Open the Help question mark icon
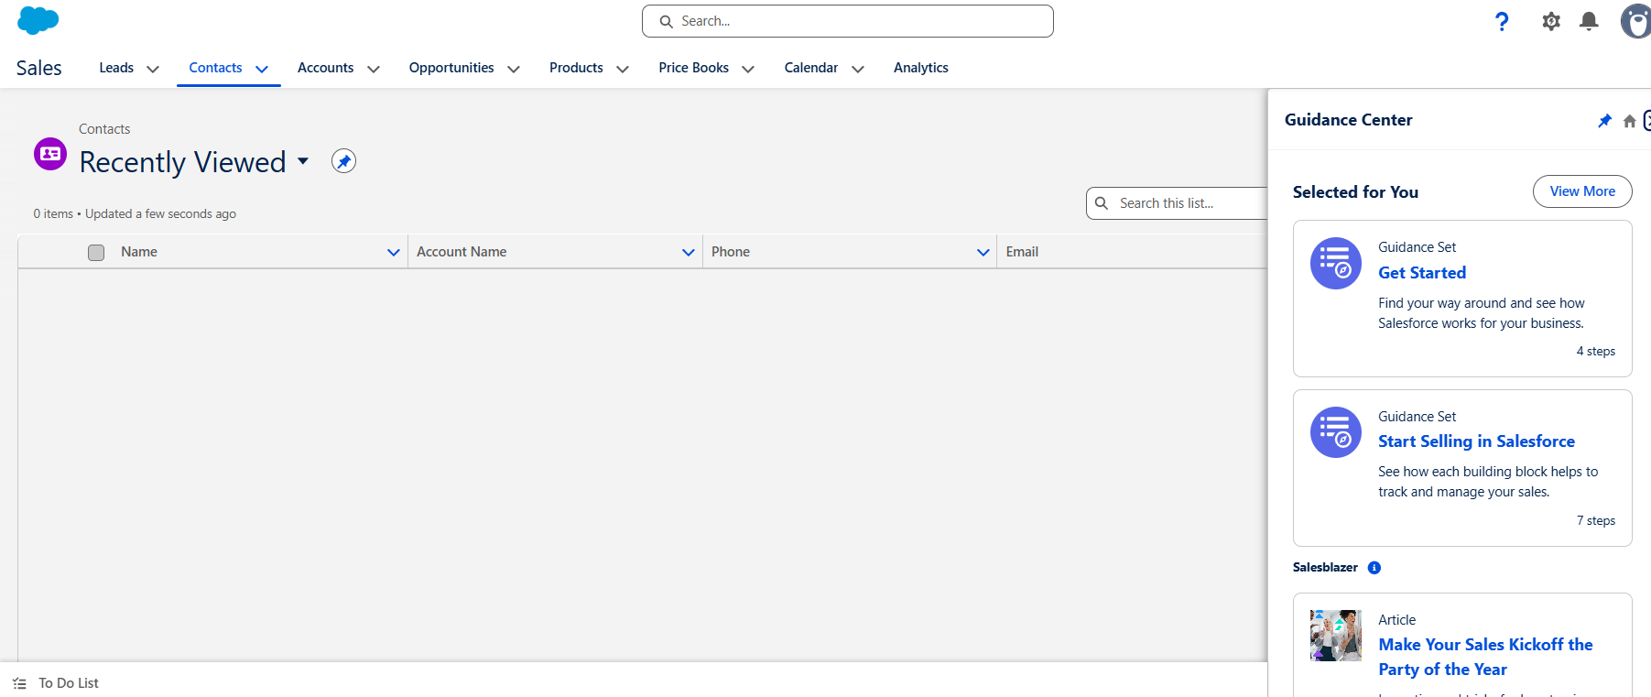1651x697 pixels. pyautogui.click(x=1502, y=21)
